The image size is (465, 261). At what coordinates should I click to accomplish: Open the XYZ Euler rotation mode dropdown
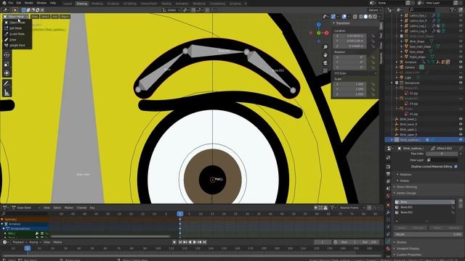pyautogui.click(x=355, y=73)
